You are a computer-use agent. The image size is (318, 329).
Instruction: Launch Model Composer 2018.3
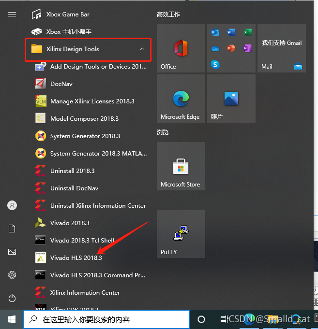click(88, 118)
